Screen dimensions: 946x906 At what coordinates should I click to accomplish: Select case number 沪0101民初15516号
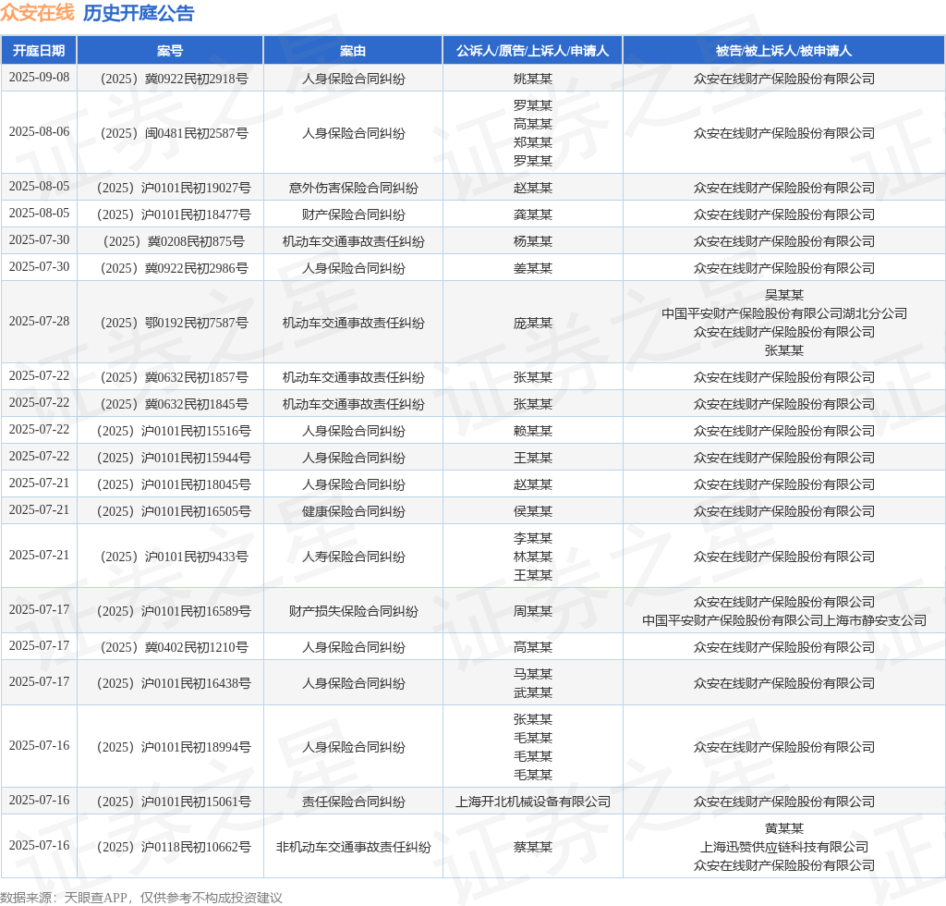coord(174,431)
